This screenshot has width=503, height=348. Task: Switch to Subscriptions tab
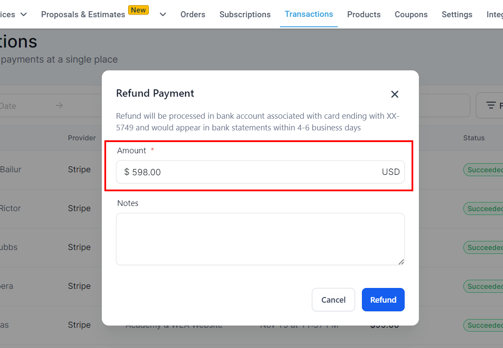pyautogui.click(x=245, y=14)
